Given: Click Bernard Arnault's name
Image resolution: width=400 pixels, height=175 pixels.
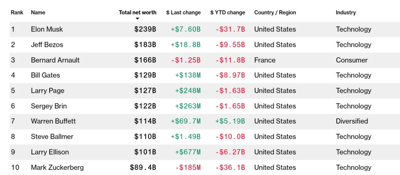Looking at the screenshot, I should click(55, 60).
